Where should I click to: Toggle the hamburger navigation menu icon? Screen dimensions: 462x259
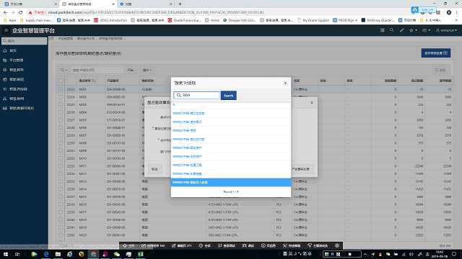[6, 30]
